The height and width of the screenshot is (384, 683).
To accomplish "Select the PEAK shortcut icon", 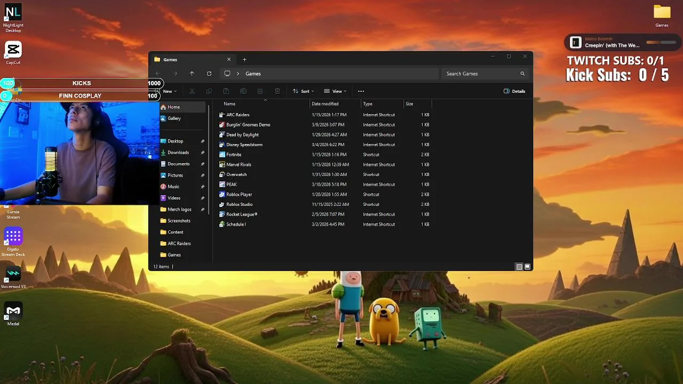I will click(222, 185).
